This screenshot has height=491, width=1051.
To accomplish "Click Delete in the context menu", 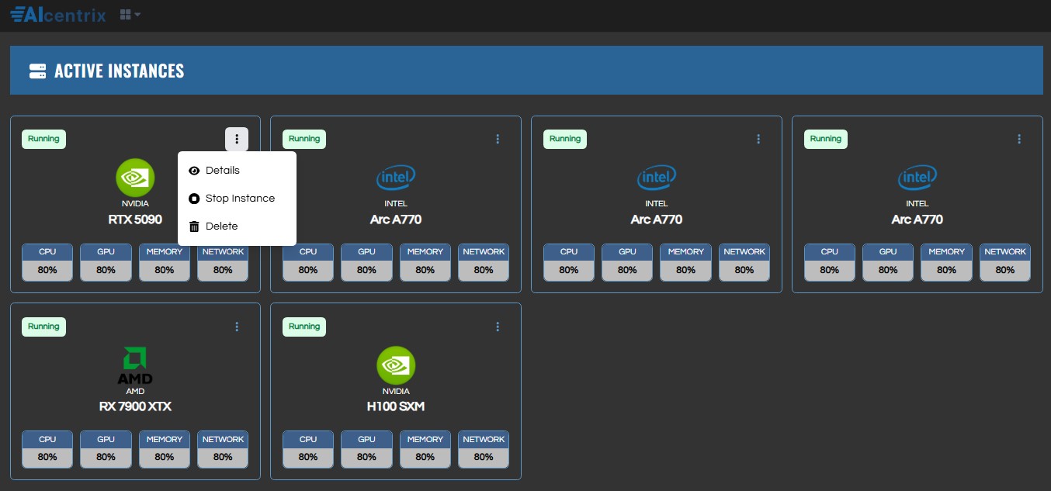I will tap(221, 226).
